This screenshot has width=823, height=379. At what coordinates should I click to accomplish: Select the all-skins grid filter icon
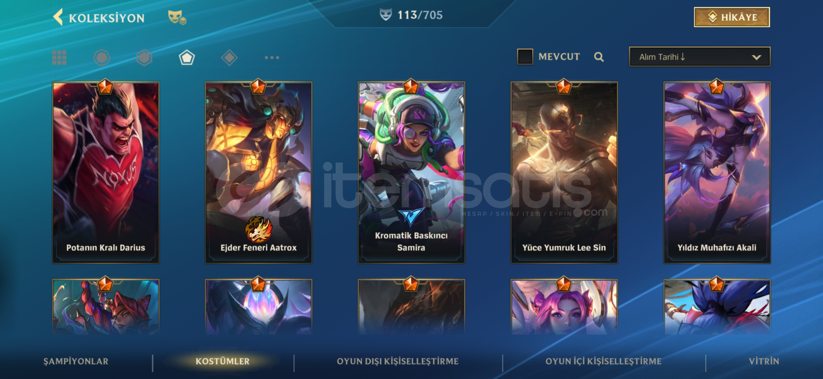pyautogui.click(x=59, y=58)
